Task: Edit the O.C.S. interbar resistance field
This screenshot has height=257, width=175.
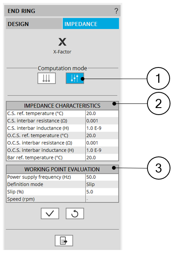Action: (x=102, y=143)
